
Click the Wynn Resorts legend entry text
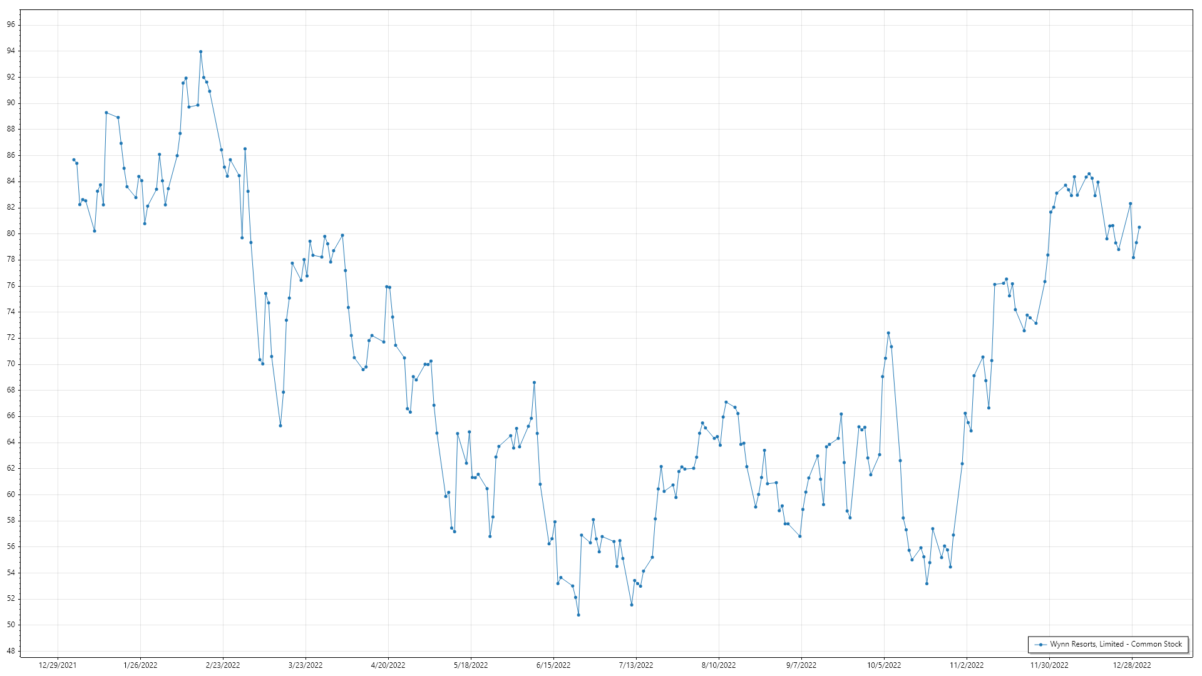(x=1116, y=644)
